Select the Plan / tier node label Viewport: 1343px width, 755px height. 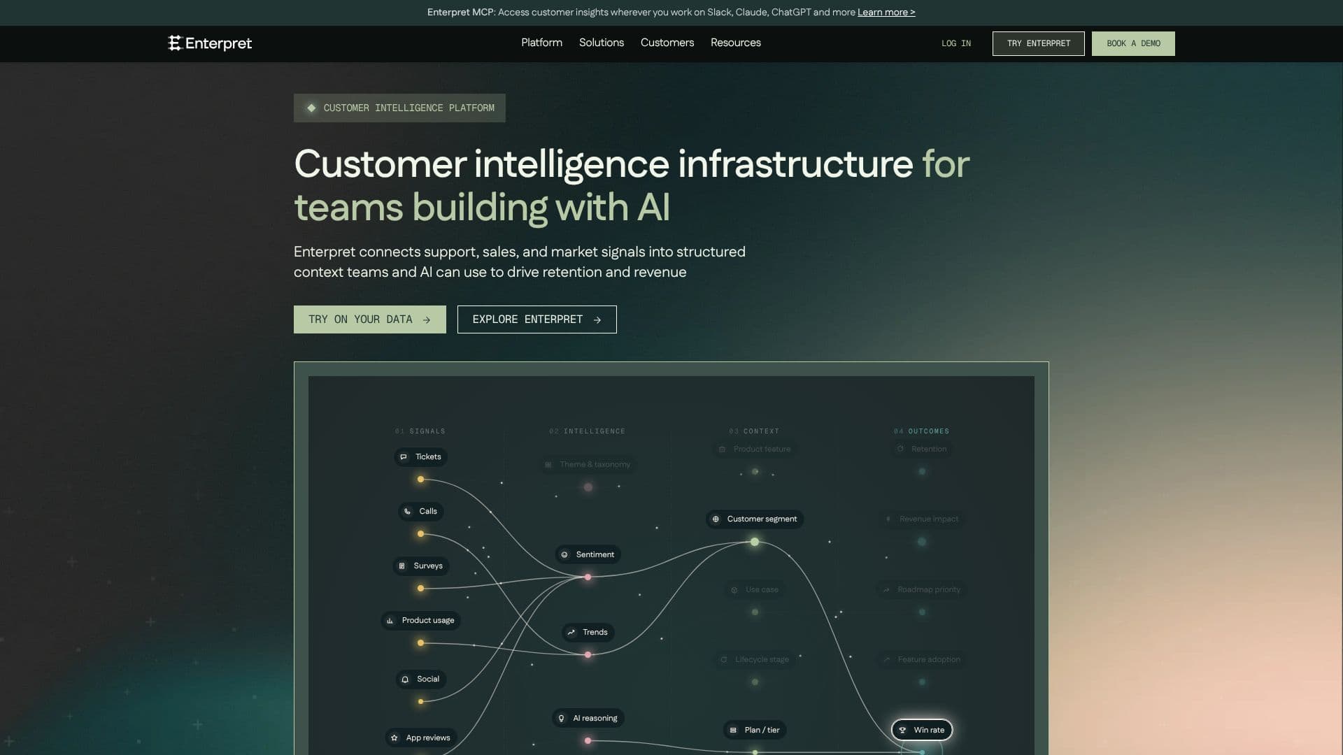pyautogui.click(x=755, y=731)
